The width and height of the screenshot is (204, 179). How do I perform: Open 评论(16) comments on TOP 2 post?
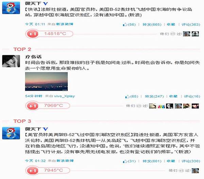pos(192,96)
